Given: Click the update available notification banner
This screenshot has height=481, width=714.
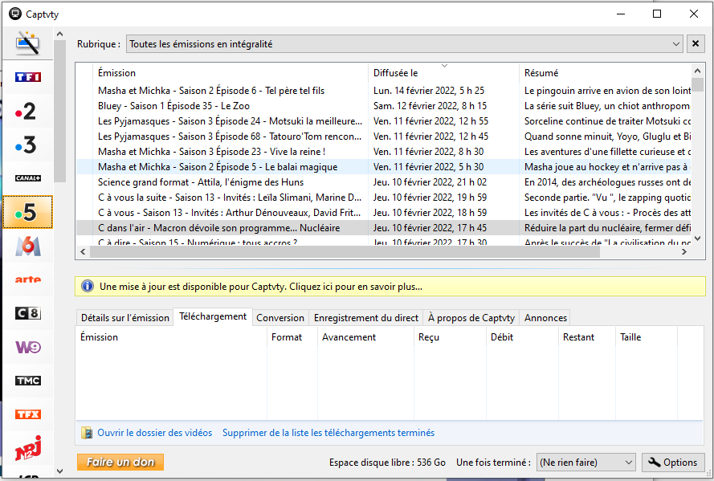Looking at the screenshot, I should 390,287.
